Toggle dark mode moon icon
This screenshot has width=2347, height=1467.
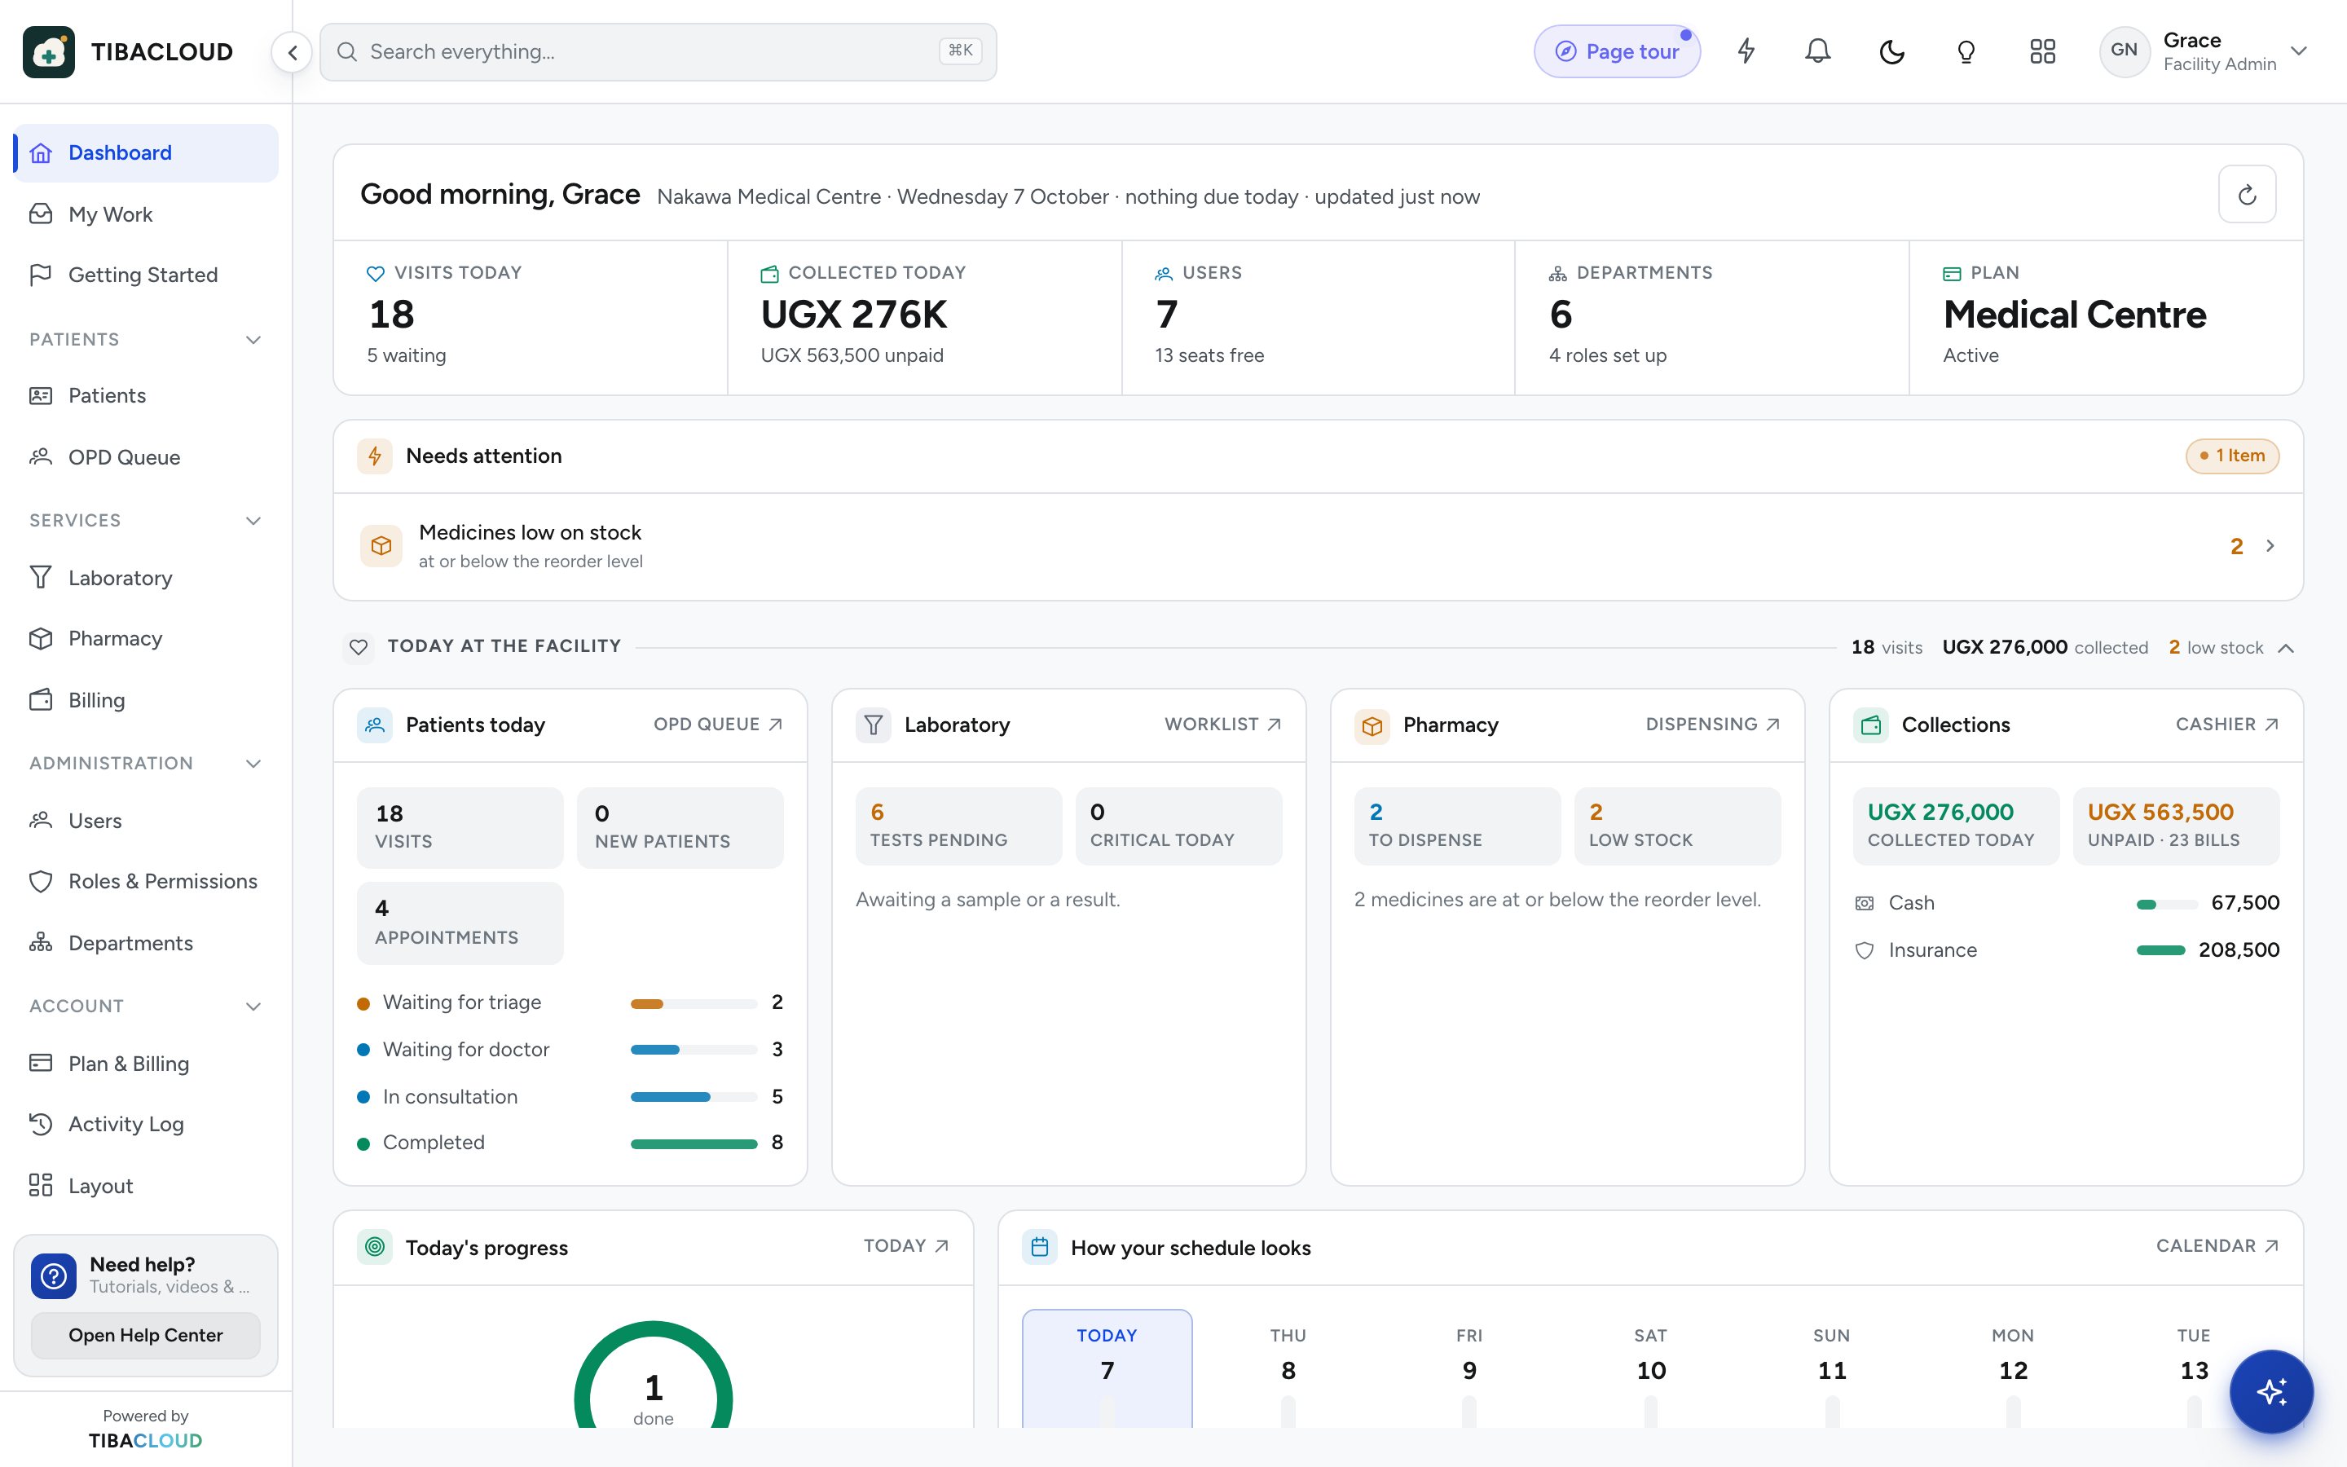tap(1891, 51)
